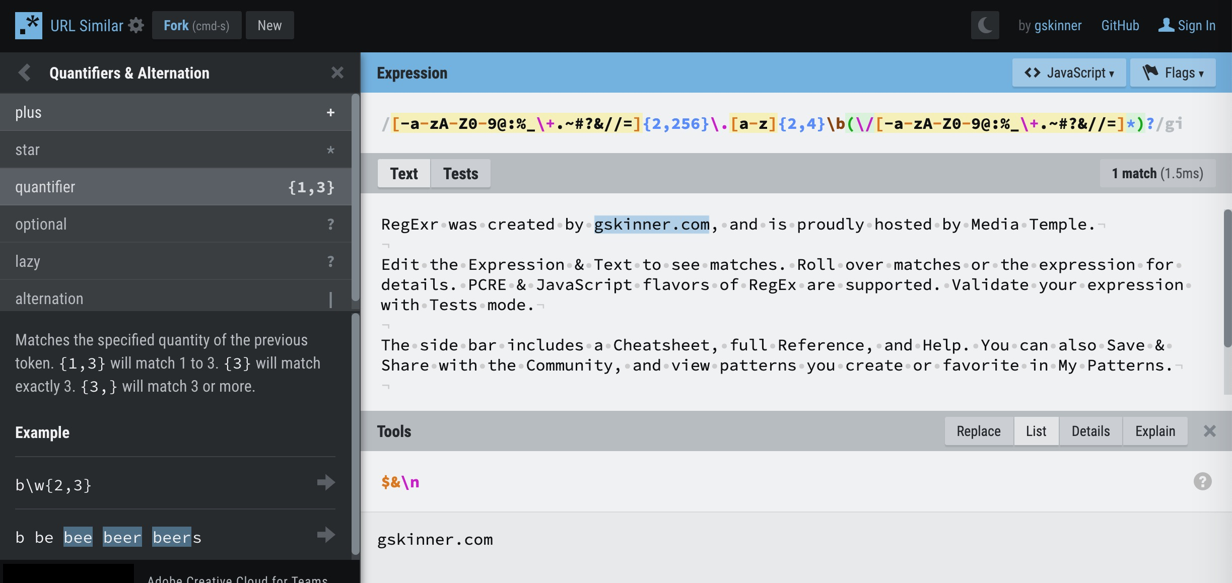Click the Sign In user icon
Image resolution: width=1232 pixels, height=583 pixels.
tap(1166, 25)
